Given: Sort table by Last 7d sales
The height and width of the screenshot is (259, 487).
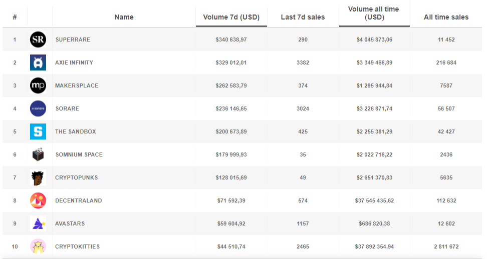Looking at the screenshot, I should coord(303,17).
